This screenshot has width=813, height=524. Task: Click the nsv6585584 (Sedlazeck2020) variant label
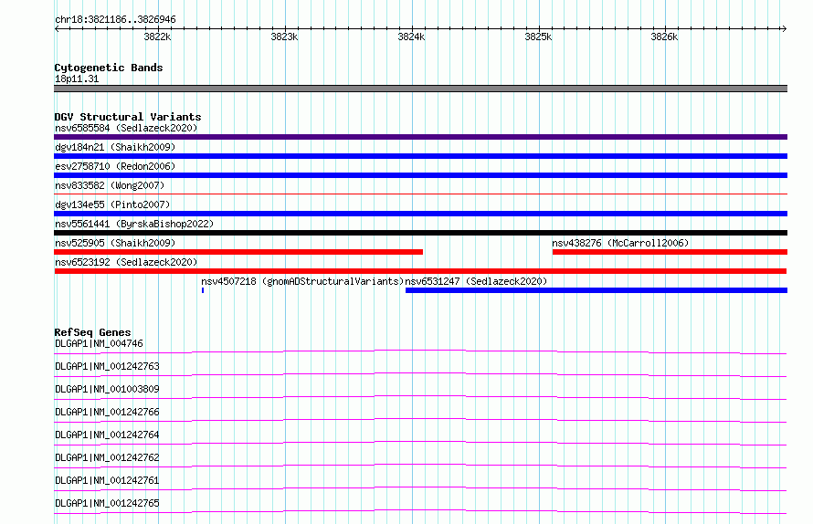(126, 128)
